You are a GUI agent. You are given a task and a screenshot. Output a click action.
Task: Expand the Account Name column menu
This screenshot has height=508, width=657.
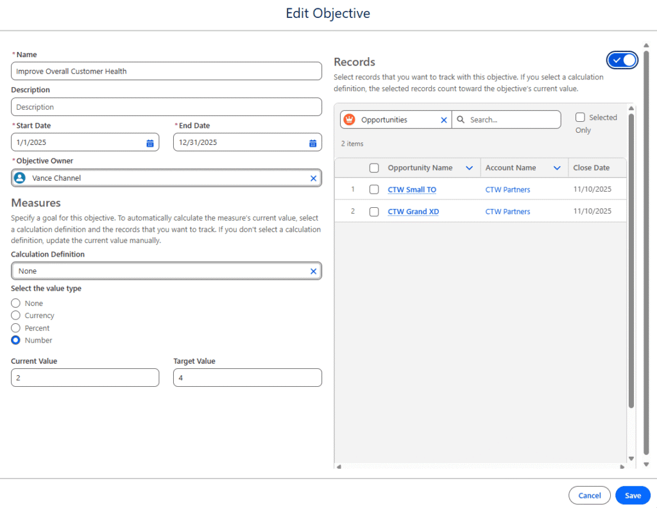[x=557, y=168]
